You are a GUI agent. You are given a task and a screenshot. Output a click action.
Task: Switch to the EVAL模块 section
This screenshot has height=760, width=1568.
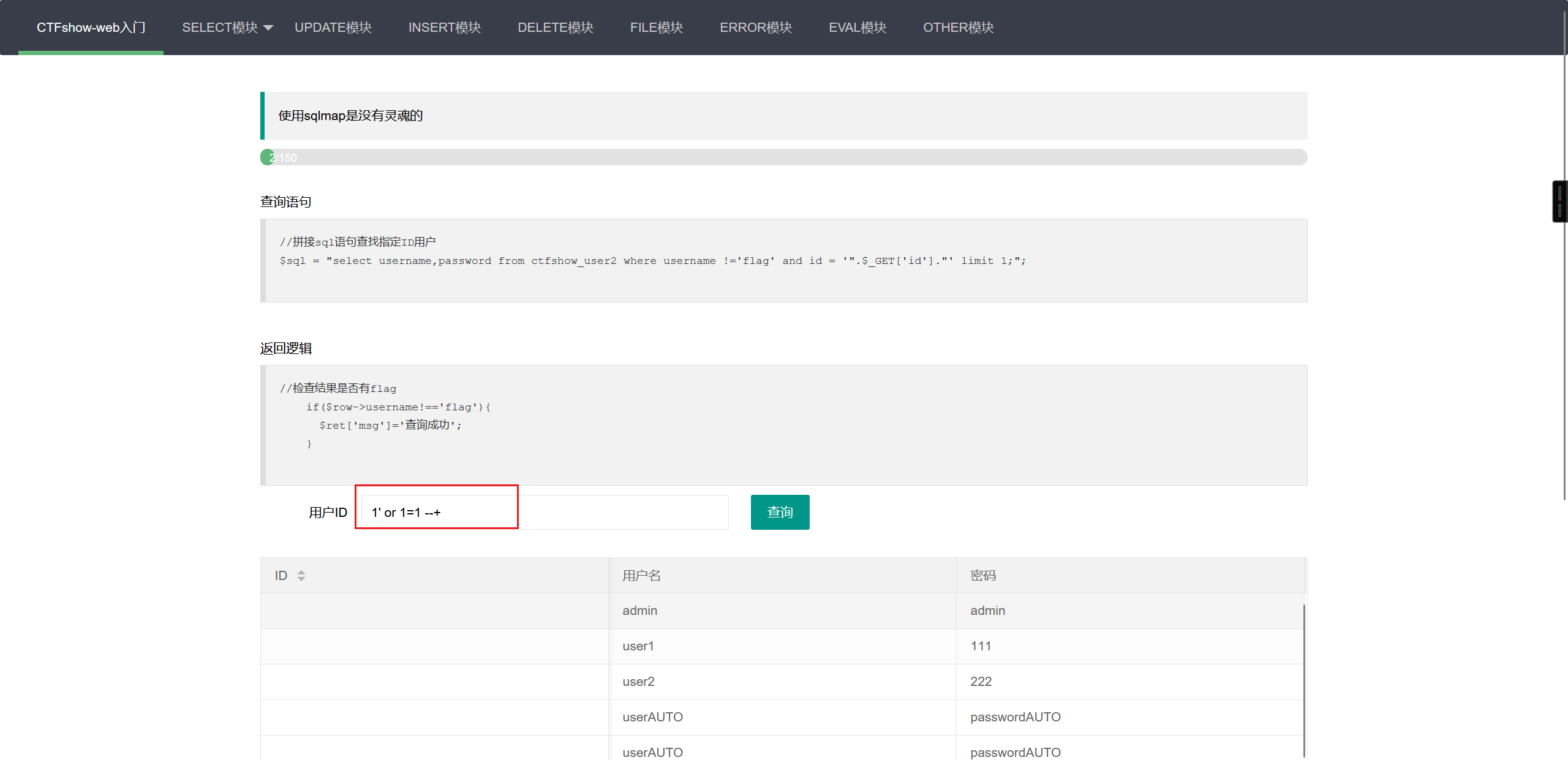pos(857,28)
